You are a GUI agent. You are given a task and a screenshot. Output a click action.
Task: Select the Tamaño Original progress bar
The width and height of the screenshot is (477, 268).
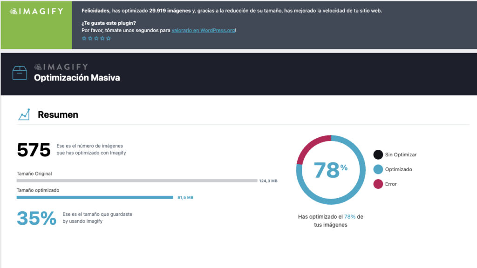[x=137, y=181]
